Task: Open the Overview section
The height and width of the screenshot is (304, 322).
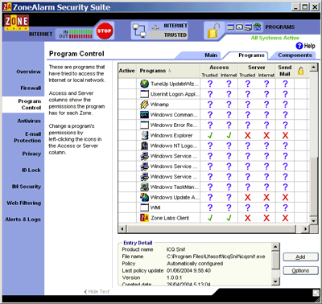Action: [28, 72]
